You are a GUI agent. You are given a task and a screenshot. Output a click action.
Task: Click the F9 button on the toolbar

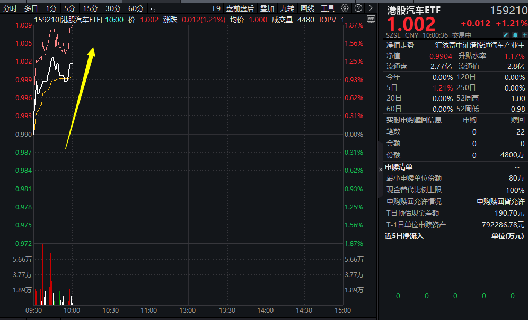pos(217,8)
